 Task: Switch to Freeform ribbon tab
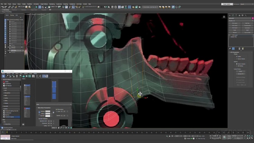pyautogui.click(x=14, y=10)
